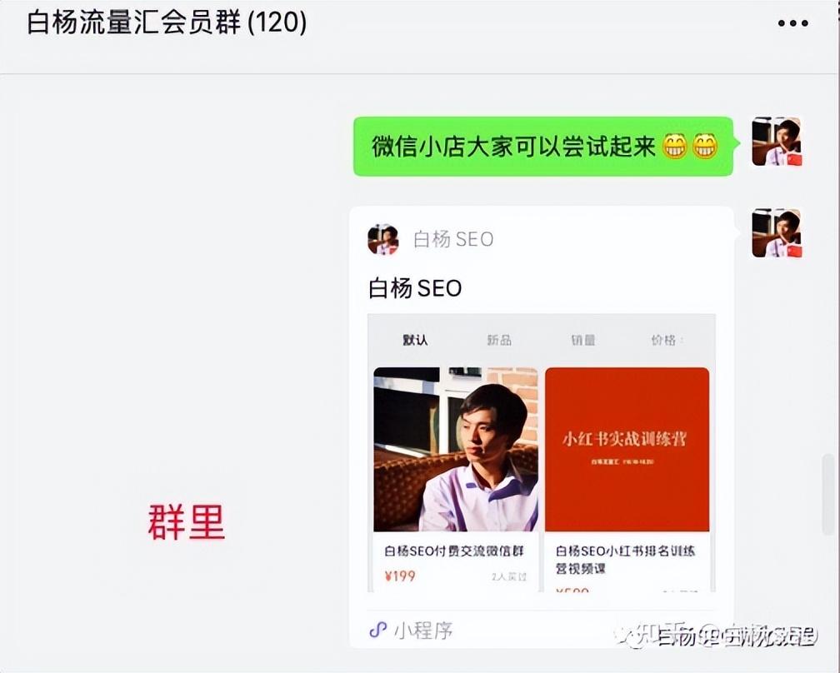
Task: Select the 默认 sort tab
Action: click(x=415, y=340)
